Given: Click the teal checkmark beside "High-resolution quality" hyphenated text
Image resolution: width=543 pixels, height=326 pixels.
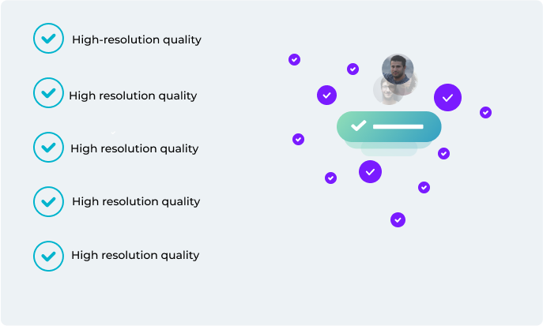Looking at the screenshot, I should click(48, 39).
